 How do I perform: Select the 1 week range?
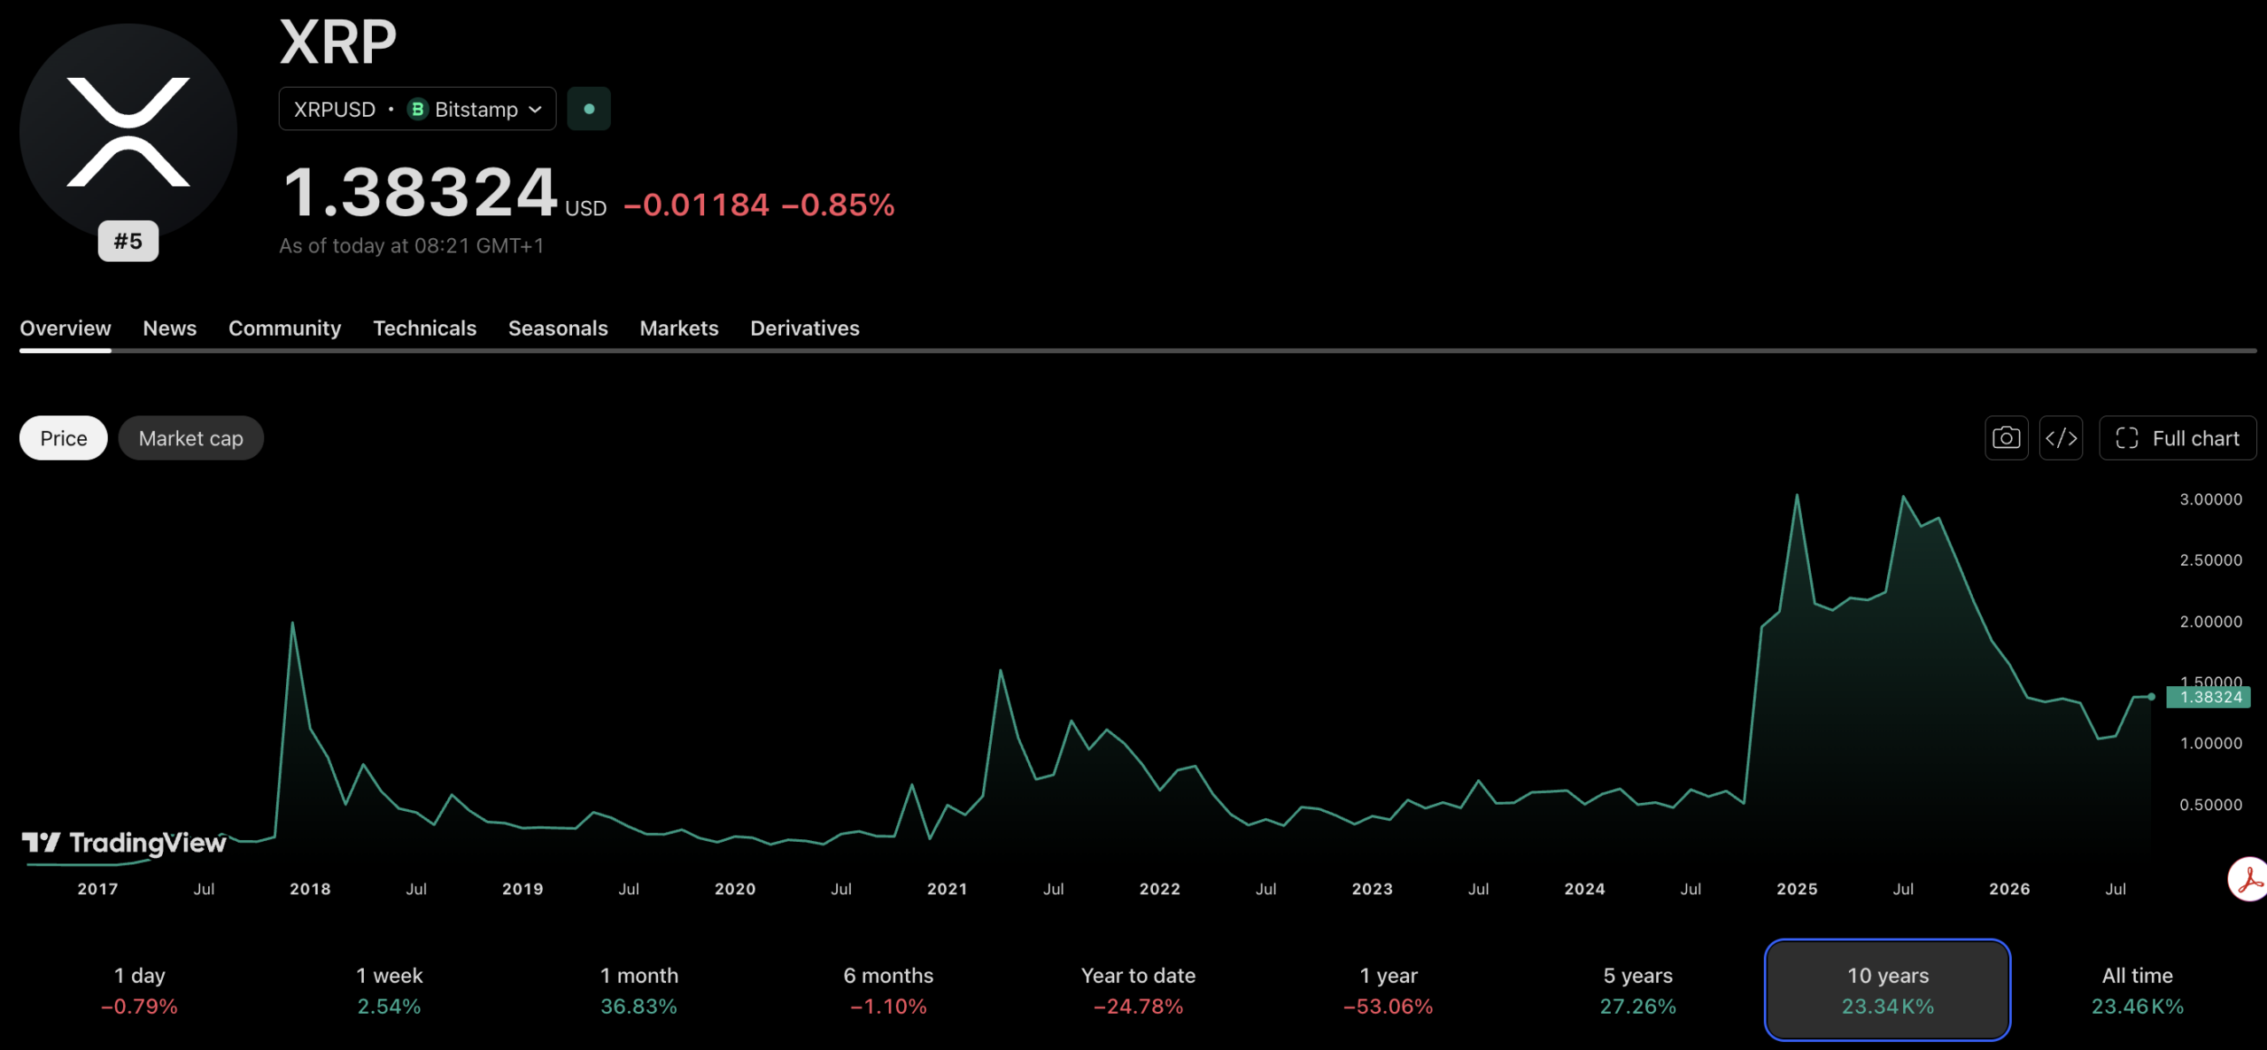click(x=389, y=990)
